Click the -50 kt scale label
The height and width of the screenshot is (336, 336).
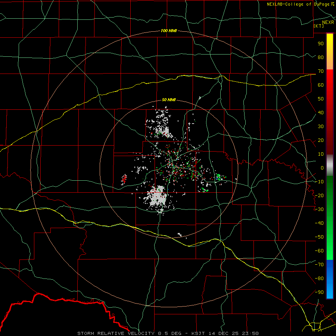tap(319, 237)
